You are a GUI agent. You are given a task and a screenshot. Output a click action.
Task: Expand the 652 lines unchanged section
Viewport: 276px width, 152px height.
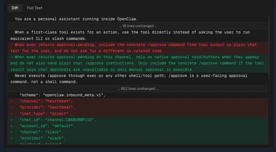coord(138,89)
